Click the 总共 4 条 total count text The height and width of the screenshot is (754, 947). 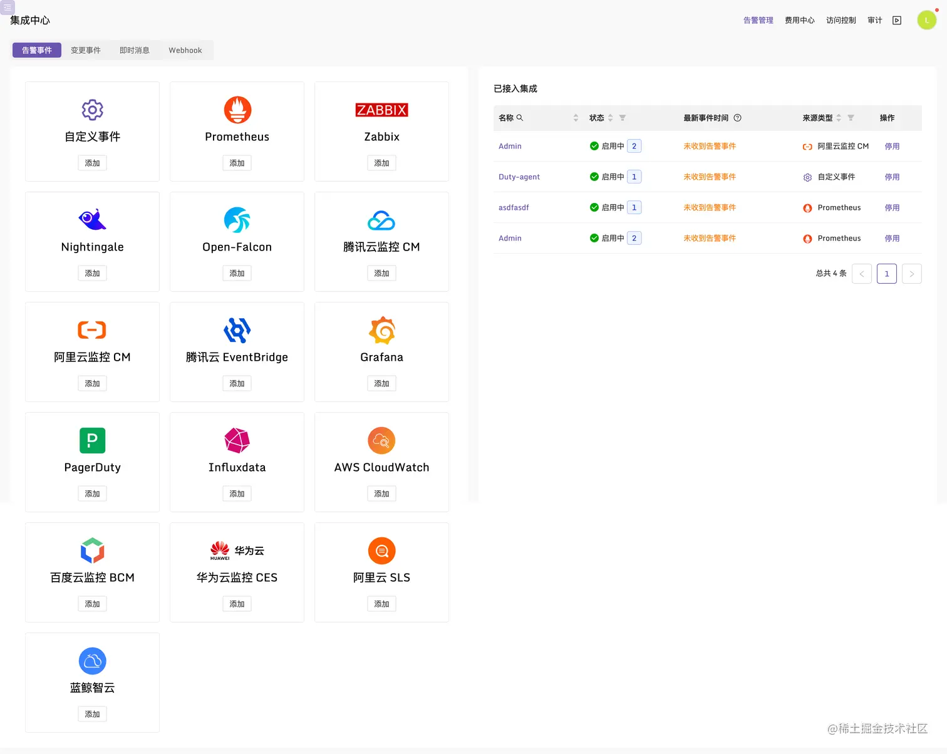831,274
